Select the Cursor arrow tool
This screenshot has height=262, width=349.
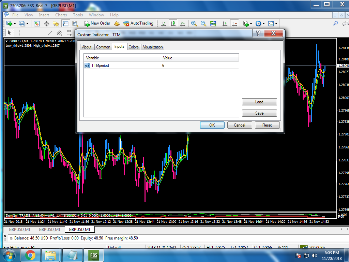tap(9, 33)
